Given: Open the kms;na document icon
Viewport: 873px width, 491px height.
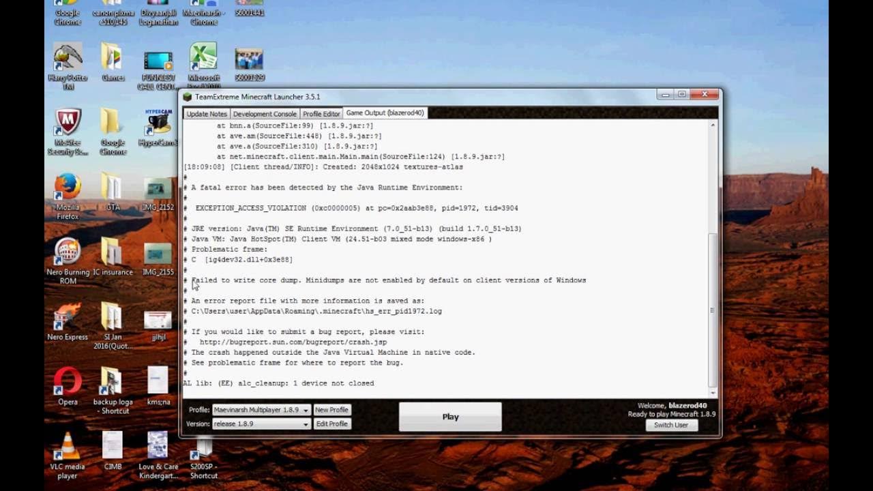Looking at the screenshot, I should coord(158,387).
